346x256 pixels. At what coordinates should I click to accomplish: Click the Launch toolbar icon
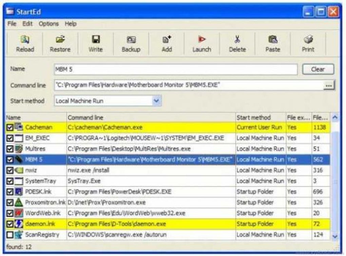(x=202, y=39)
